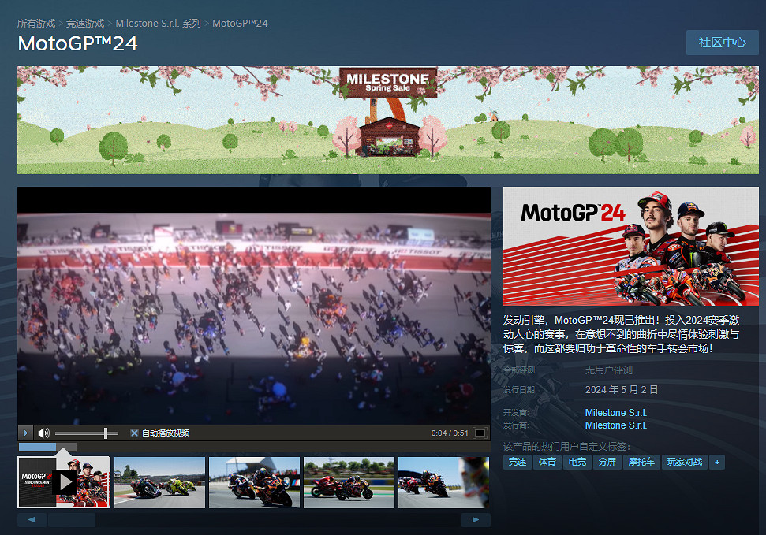Open the 电竞 esports tag list

pyautogui.click(x=577, y=462)
